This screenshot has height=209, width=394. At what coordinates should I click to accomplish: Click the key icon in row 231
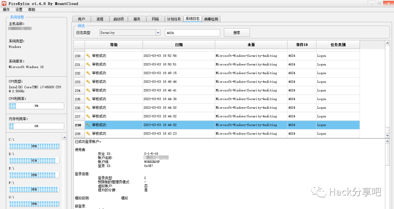[88, 64]
